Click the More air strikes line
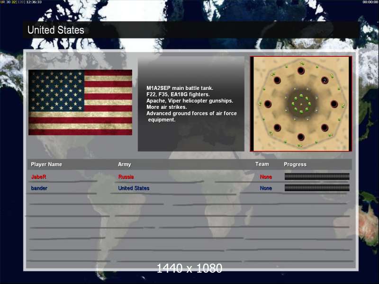379x284 pixels. coord(167,107)
